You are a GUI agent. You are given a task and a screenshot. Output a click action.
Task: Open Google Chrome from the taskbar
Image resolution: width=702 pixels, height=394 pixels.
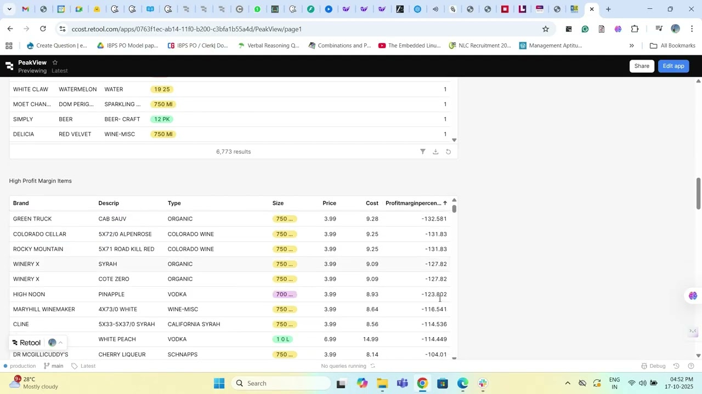coord(422,383)
